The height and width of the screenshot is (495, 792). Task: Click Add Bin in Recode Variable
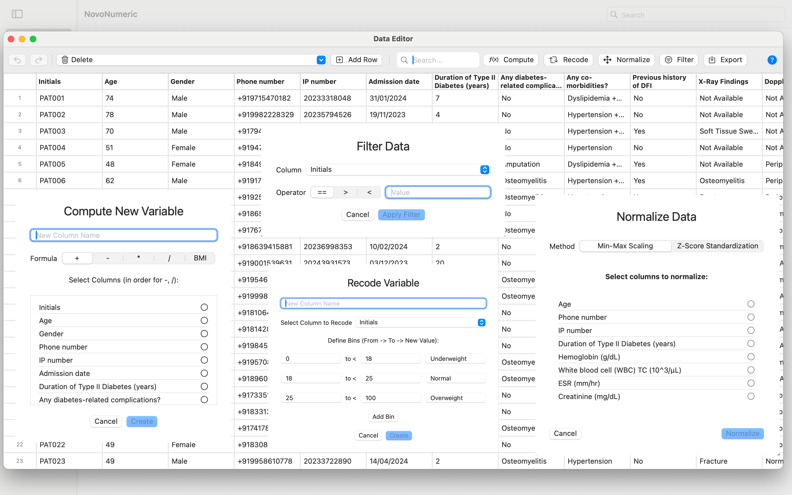[x=383, y=417]
